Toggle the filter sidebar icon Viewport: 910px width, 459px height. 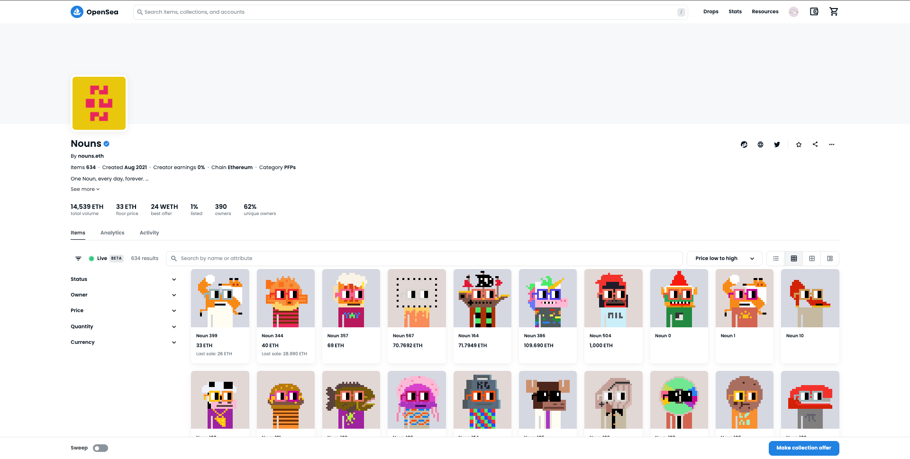tap(78, 259)
